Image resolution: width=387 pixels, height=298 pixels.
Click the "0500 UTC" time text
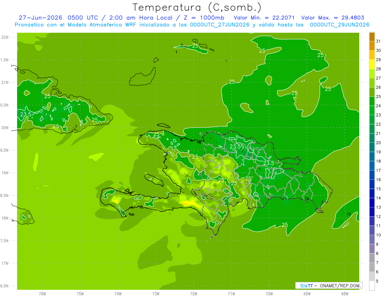(83, 18)
